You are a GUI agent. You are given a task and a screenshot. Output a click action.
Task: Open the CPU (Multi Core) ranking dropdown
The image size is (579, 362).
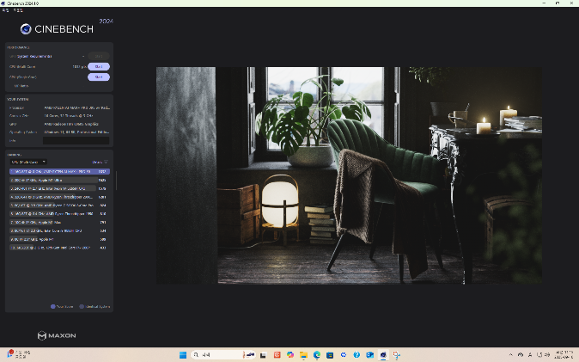(x=28, y=162)
